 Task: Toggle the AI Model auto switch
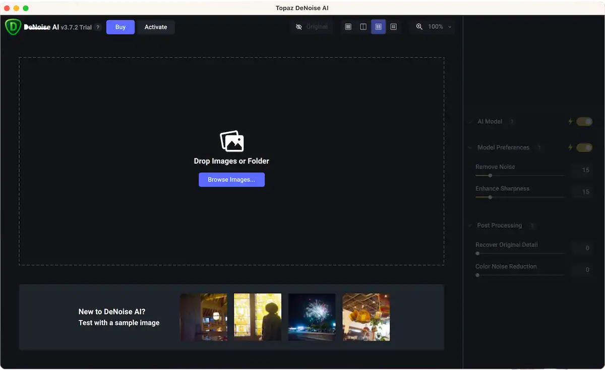585,122
